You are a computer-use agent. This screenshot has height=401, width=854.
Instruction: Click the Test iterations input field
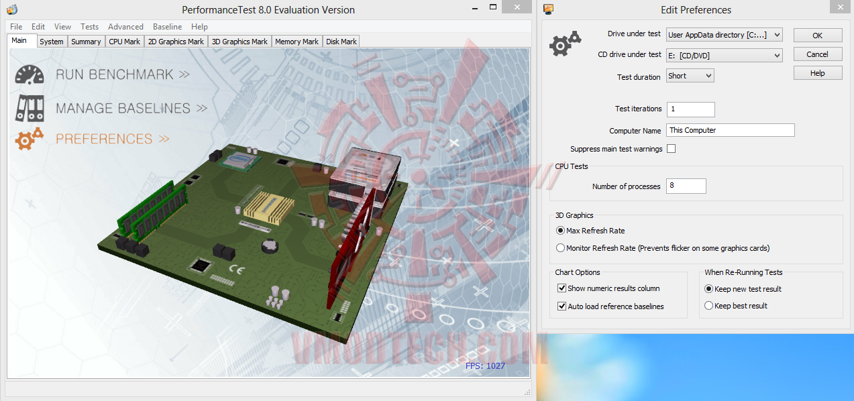[x=690, y=109]
